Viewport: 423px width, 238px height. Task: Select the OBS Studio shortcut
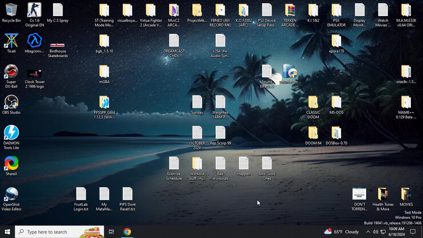(x=11, y=105)
